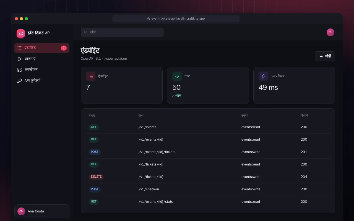Click the play icon beside आज़माएँ
This screenshot has width=354, height=221.
coord(19,59)
